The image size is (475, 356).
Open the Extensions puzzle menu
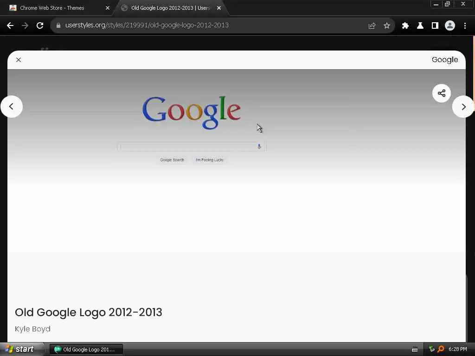405,26
